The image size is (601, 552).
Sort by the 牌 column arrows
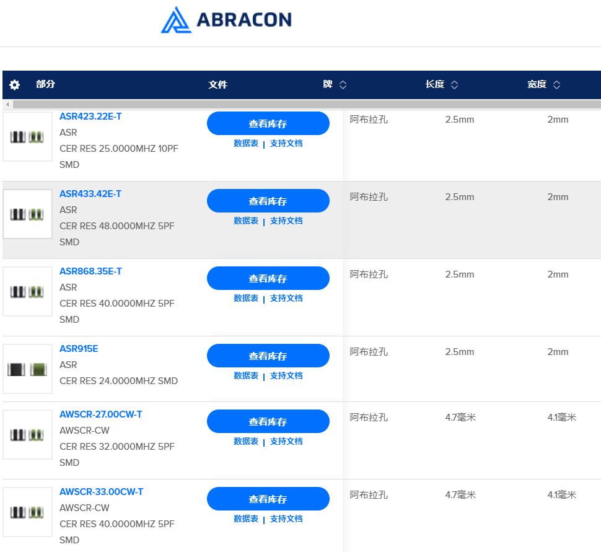click(343, 85)
